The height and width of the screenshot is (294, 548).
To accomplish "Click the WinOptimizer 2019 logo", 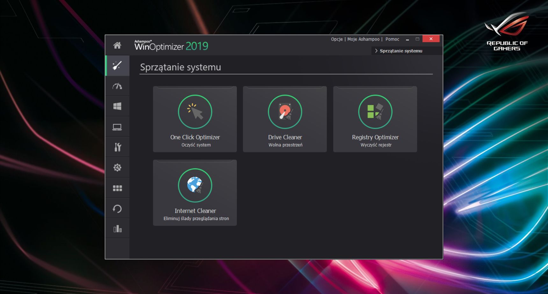I will 171,46.
